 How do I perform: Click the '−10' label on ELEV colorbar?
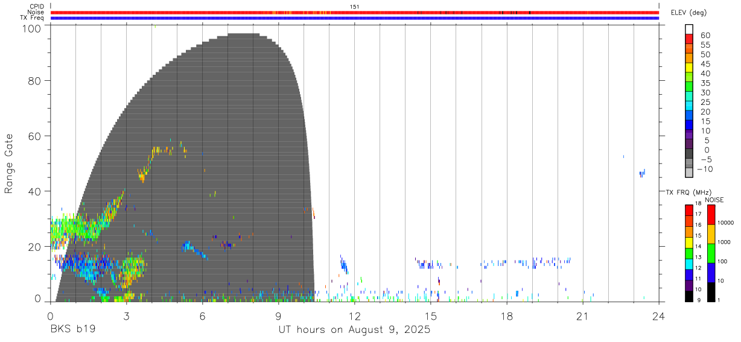[x=704, y=169]
